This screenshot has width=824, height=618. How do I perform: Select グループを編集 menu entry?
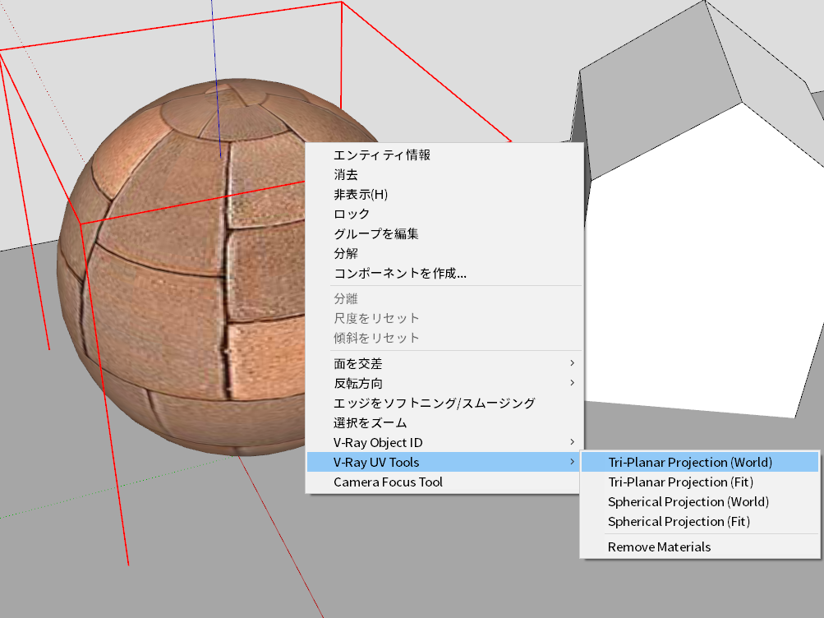click(444, 234)
